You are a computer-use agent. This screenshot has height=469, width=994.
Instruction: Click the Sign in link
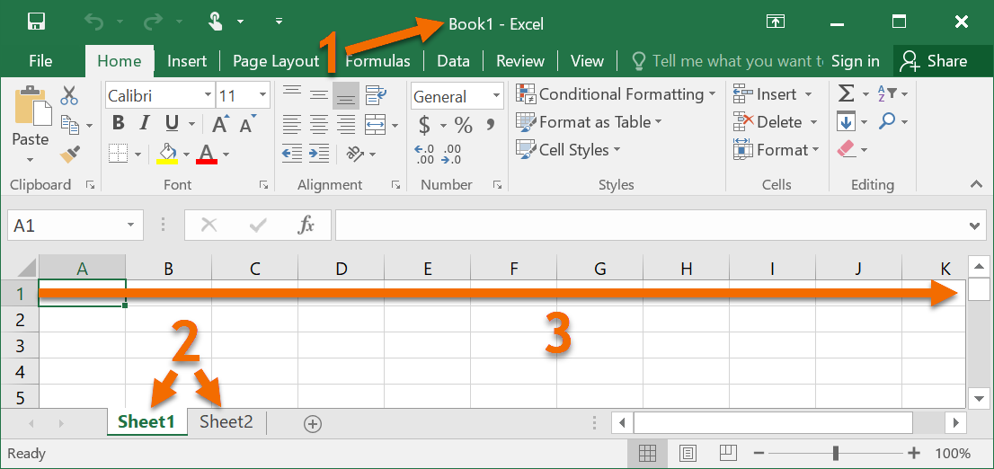tap(855, 61)
